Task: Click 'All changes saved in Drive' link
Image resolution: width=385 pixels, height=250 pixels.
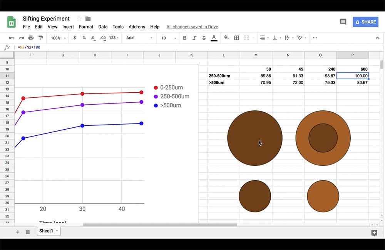Action: tap(192, 27)
